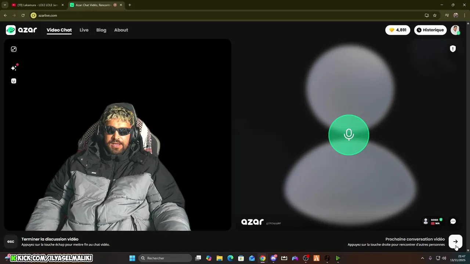Image resolution: width=470 pixels, height=264 pixels.
Task: Click the picture-in-picture icon on your video
Action: (x=14, y=49)
